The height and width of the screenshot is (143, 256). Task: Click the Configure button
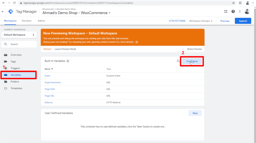point(192,61)
